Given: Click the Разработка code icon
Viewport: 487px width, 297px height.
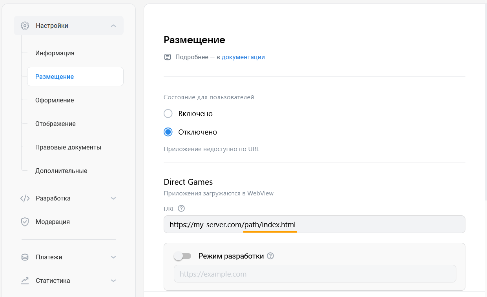Looking at the screenshot, I should coord(25,198).
